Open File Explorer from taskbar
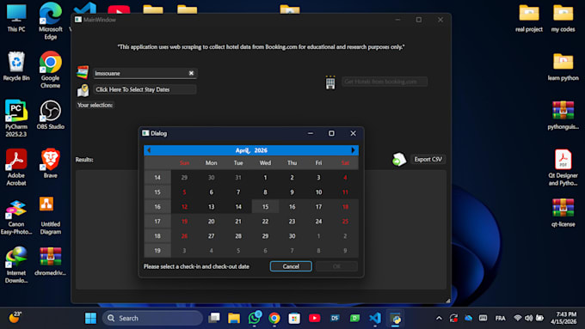This screenshot has width=585, height=329. (234, 318)
